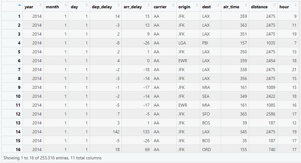Image resolution: width=301 pixels, height=163 pixels.
Task: Click the blue ascending sort arrow in index column
Action: coord(20,6)
